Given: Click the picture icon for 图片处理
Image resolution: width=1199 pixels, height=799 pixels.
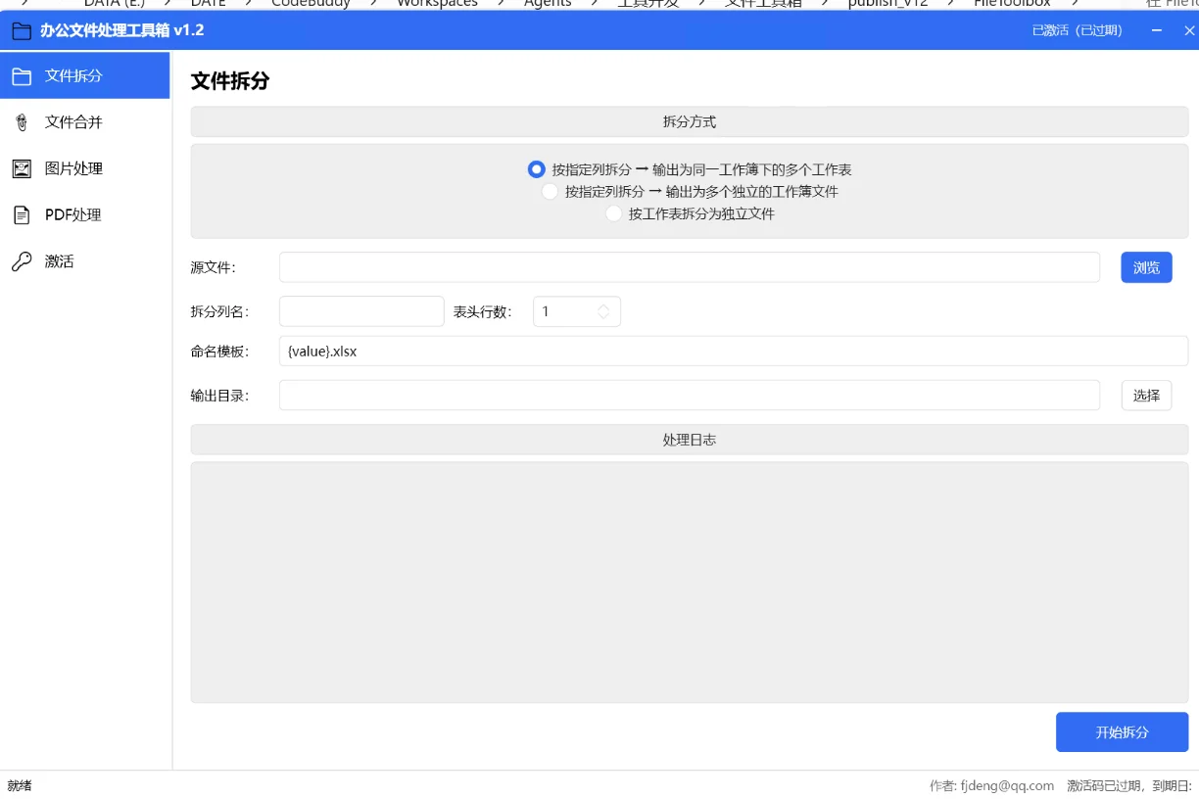Looking at the screenshot, I should click(x=22, y=168).
